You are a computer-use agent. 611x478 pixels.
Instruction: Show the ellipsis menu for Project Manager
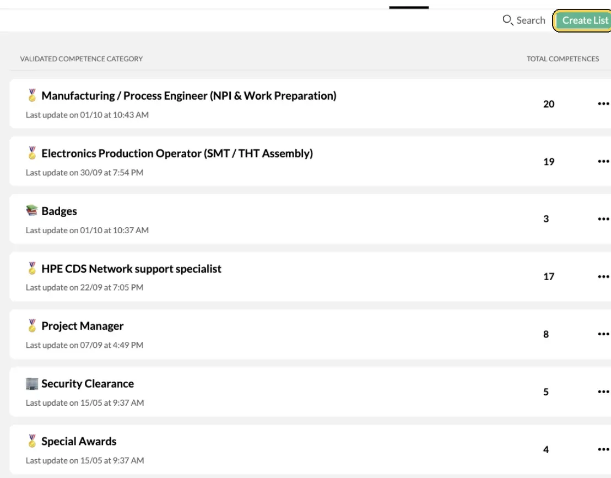(603, 334)
